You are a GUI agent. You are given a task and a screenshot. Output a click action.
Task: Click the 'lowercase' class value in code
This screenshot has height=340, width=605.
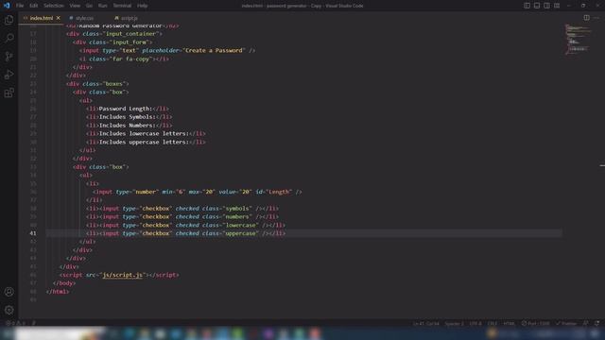pos(240,225)
